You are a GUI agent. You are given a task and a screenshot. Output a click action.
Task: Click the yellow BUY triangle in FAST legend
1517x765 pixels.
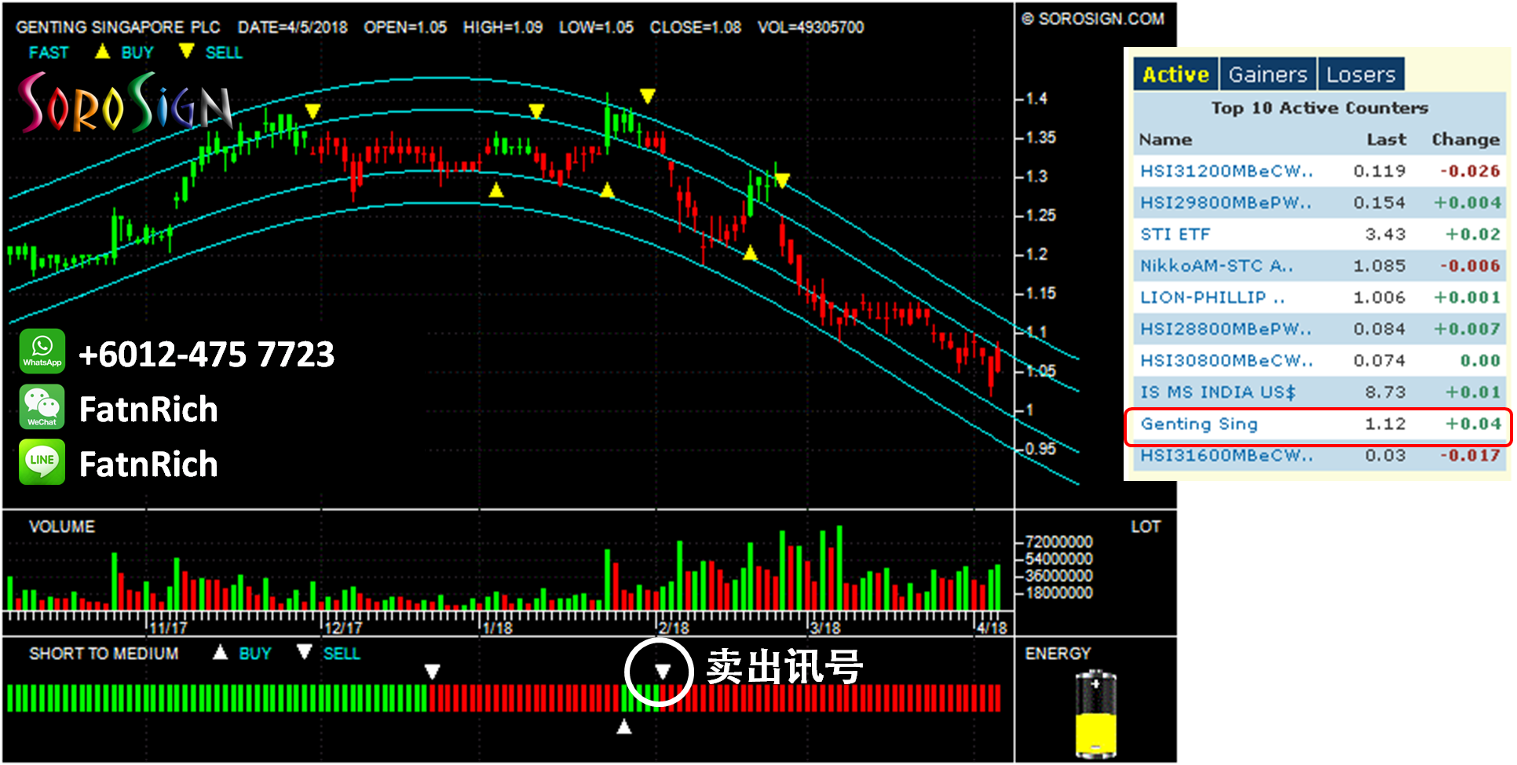coord(102,52)
